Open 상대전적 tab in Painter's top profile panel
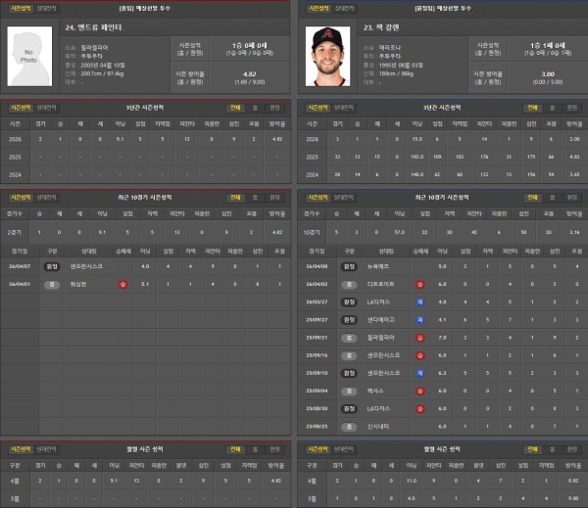Image resolution: width=588 pixels, height=508 pixels. click(46, 7)
